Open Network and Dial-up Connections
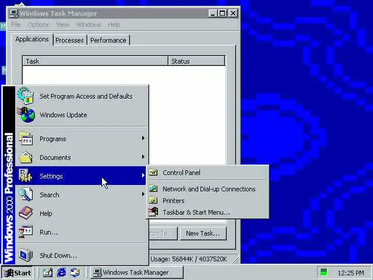The image size is (373, 280). tap(207, 189)
